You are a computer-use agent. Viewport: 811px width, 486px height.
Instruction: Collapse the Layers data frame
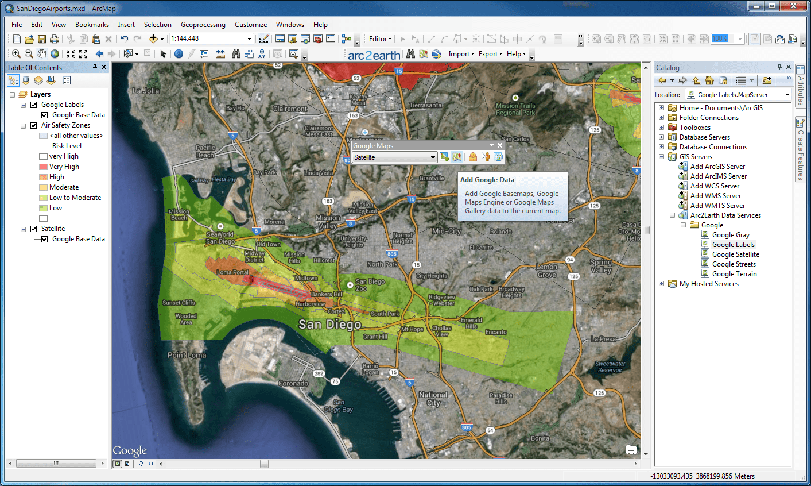click(12, 94)
